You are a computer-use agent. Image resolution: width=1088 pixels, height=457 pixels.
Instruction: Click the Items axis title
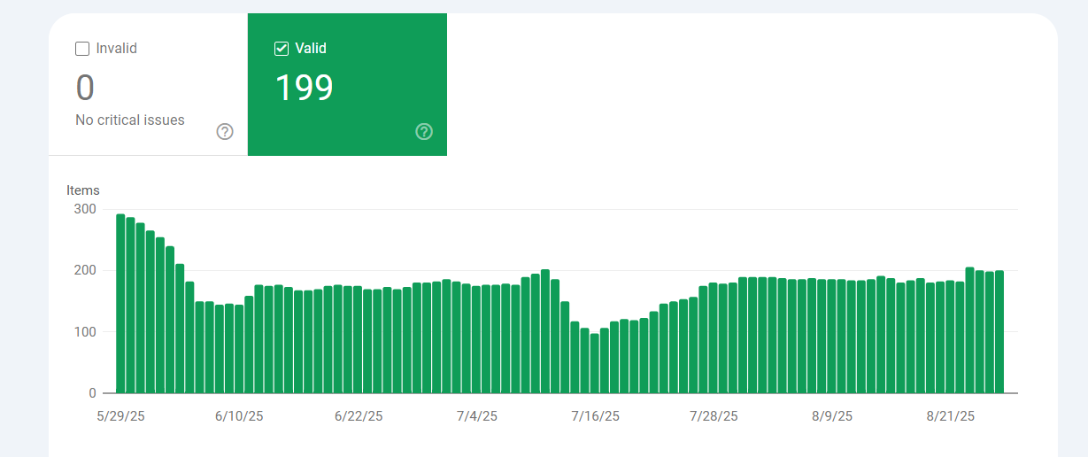coord(83,190)
